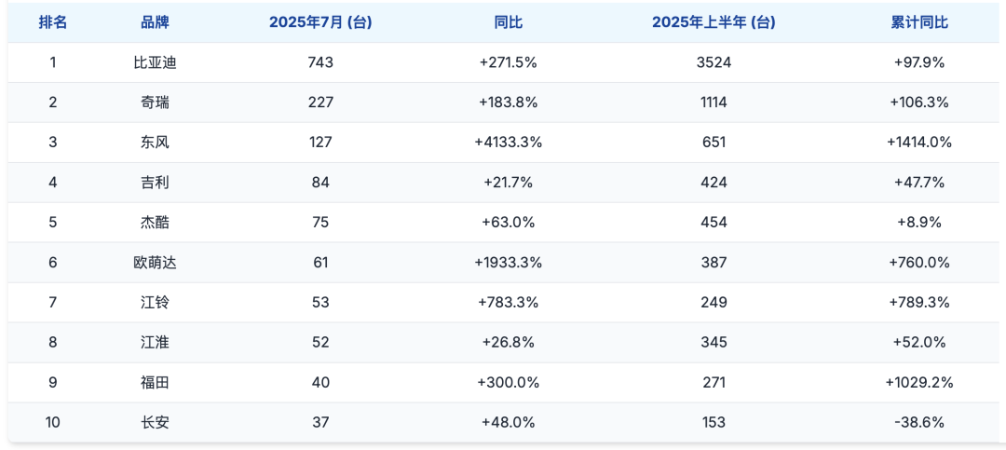This screenshot has width=1006, height=450.
Task: Click the 累计同比 column header
Action: pos(919,22)
